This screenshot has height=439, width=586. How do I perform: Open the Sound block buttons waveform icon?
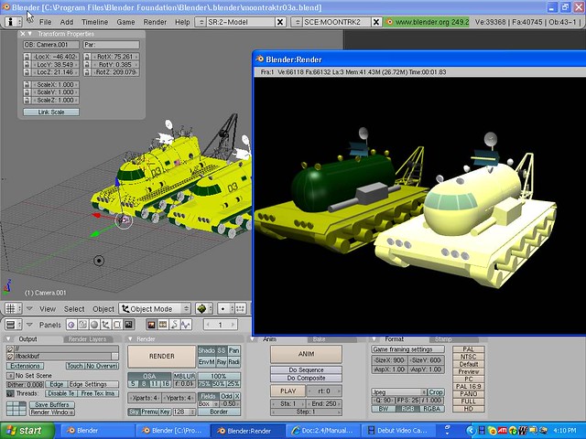click(186, 325)
